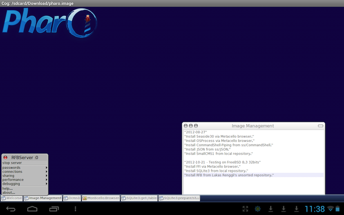Wi-Fi signal icon in system bar
Viewport: 344px width, 215px height.
tap(330, 209)
